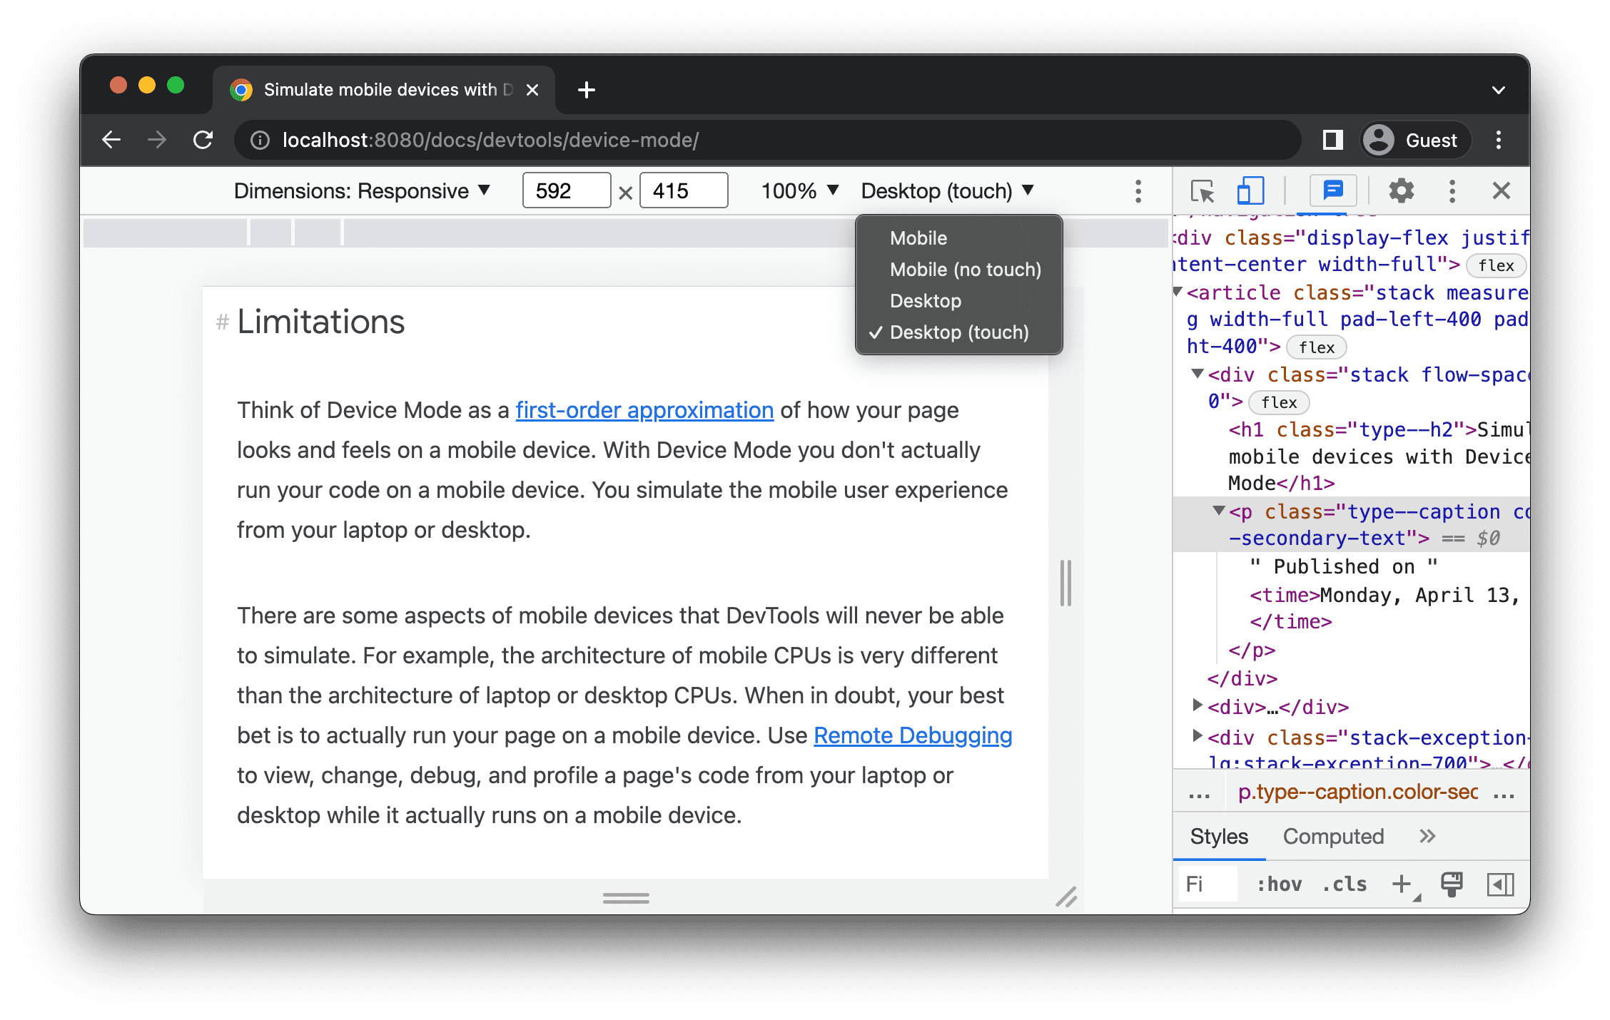This screenshot has width=1610, height=1020.
Task: Select Desktop (touch) from device type menu
Action: [956, 333]
